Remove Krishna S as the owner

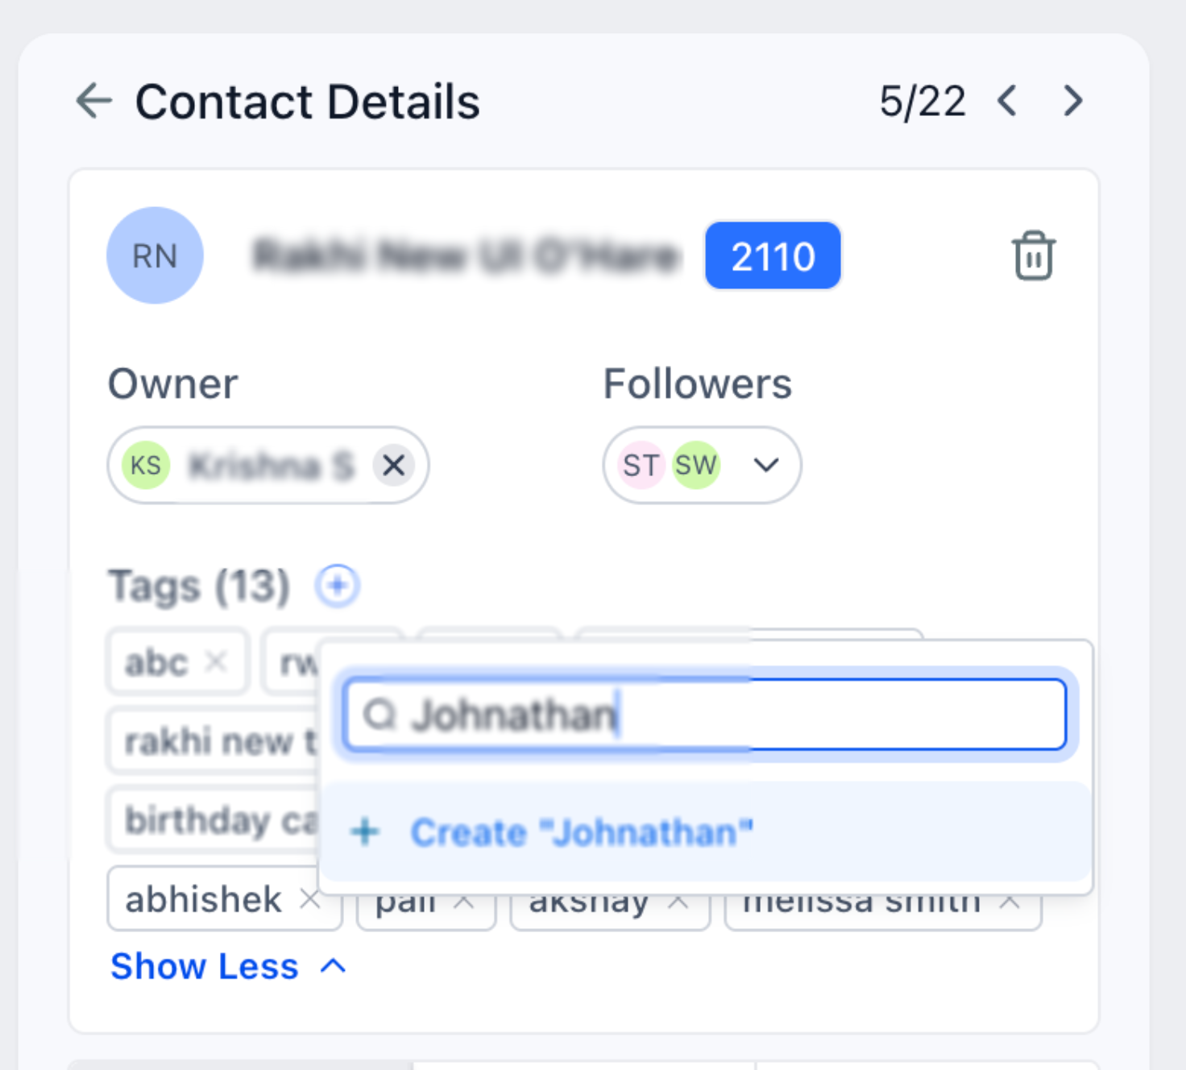[393, 465]
